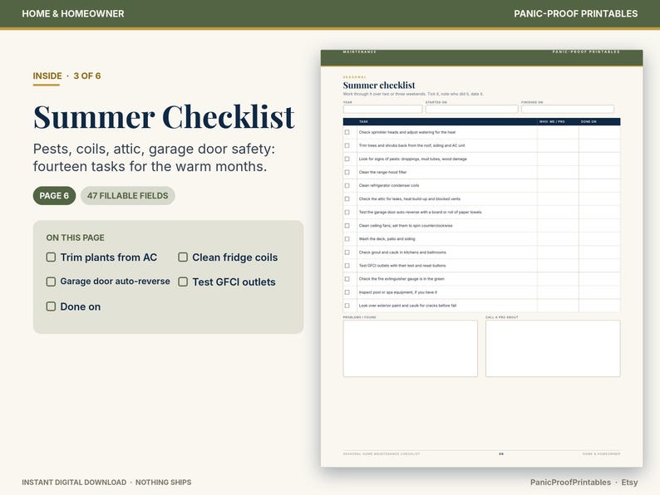
Task: Click the PAGE 6 badge
Action: coord(54,195)
